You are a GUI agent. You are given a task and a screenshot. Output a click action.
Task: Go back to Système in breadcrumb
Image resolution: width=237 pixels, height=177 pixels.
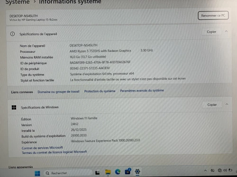[18, 2]
